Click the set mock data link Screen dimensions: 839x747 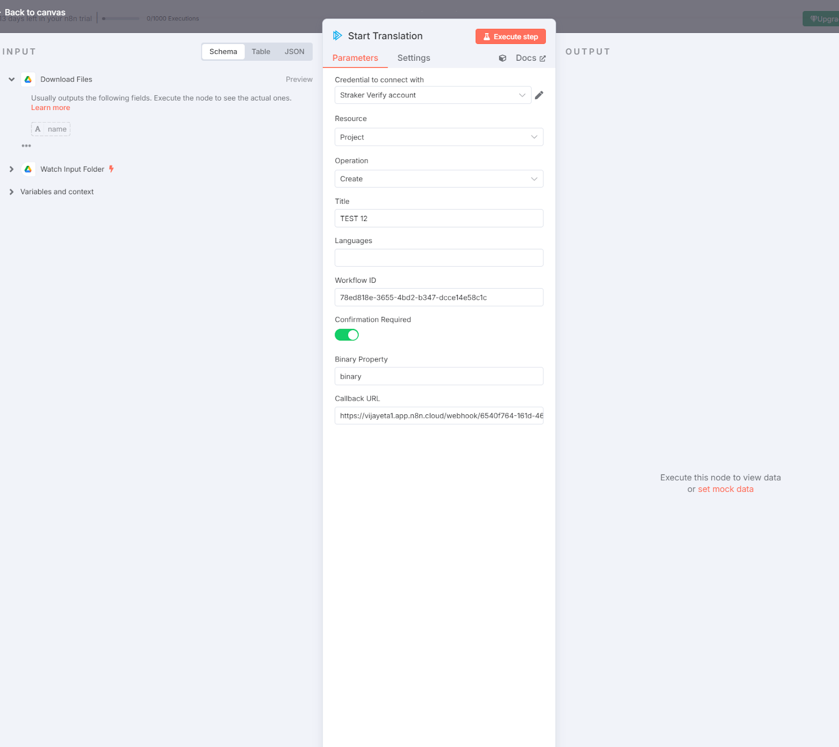pyautogui.click(x=725, y=489)
